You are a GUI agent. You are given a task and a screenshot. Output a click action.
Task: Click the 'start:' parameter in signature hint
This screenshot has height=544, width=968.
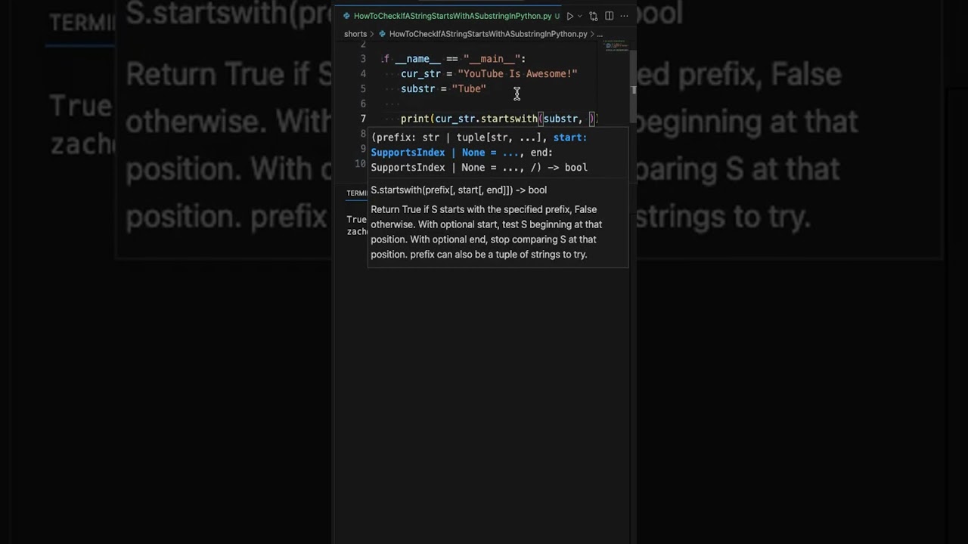570,138
